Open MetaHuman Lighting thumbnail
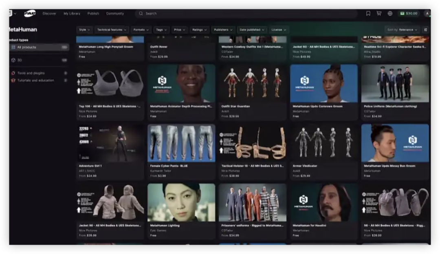This screenshot has height=254, width=440. pyautogui.click(x=181, y=203)
